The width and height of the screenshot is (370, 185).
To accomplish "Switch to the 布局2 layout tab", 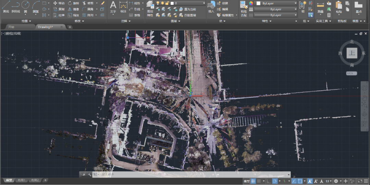I will coord(35,180).
